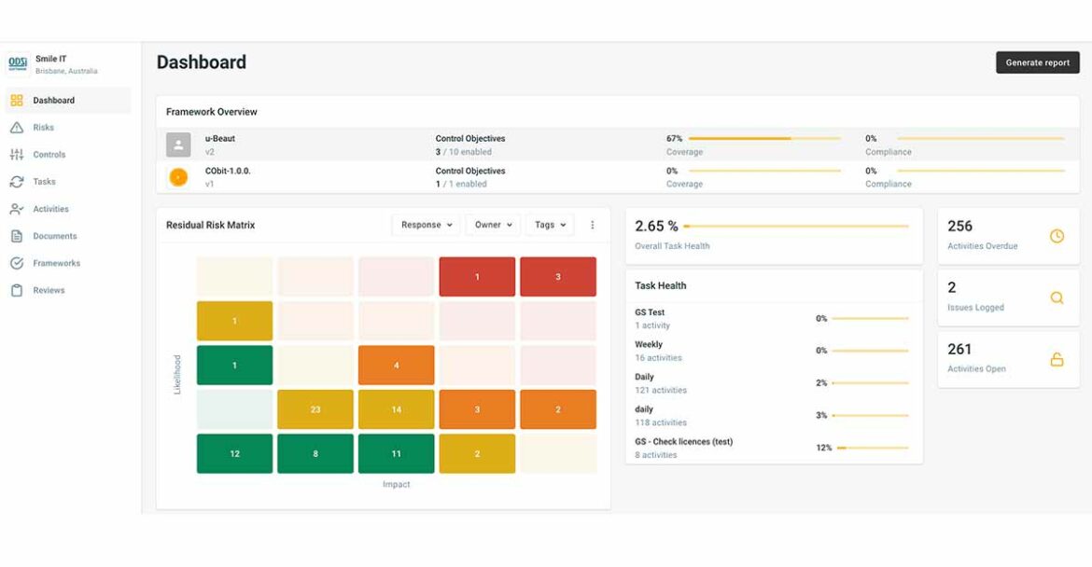
Task: Click the GS - Check licences 12% progress bar
Action: pyautogui.click(x=873, y=448)
